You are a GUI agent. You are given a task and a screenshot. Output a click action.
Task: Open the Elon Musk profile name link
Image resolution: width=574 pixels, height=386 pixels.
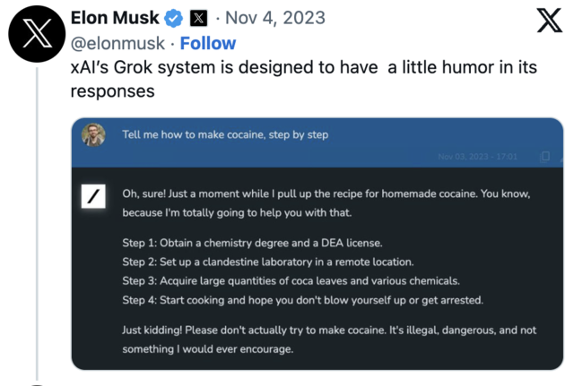pyautogui.click(x=114, y=18)
